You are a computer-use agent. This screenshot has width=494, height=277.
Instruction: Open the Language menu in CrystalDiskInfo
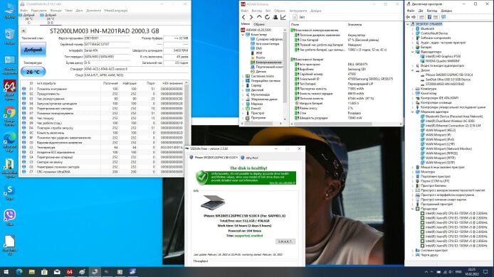point(116,11)
